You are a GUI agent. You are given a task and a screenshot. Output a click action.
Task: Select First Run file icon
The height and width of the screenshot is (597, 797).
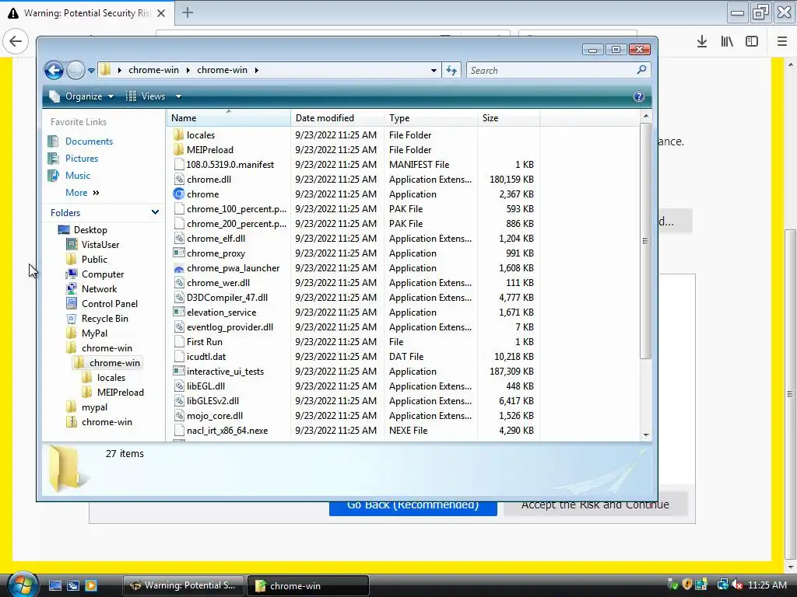coord(178,342)
